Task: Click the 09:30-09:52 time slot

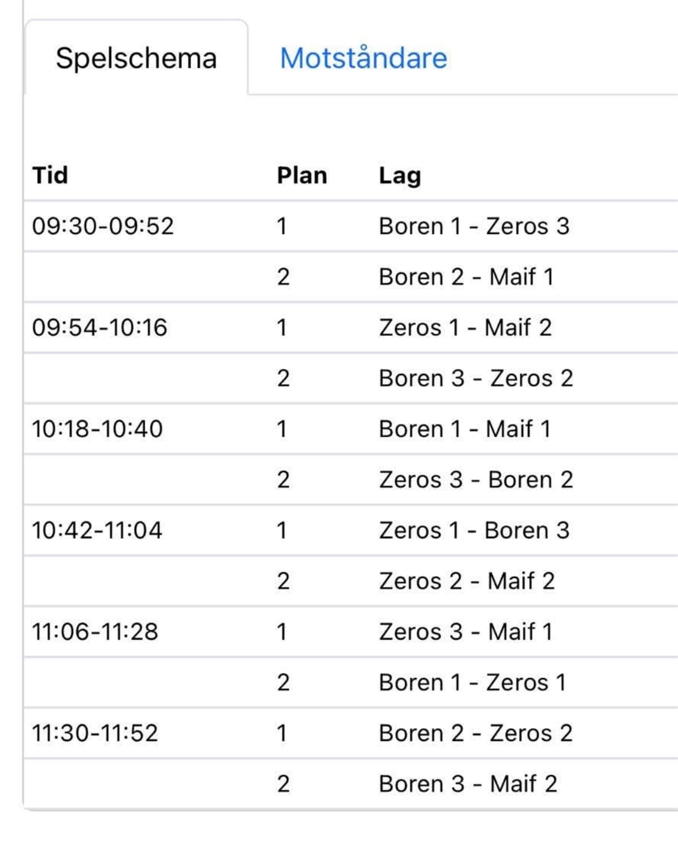Action: 103,226
